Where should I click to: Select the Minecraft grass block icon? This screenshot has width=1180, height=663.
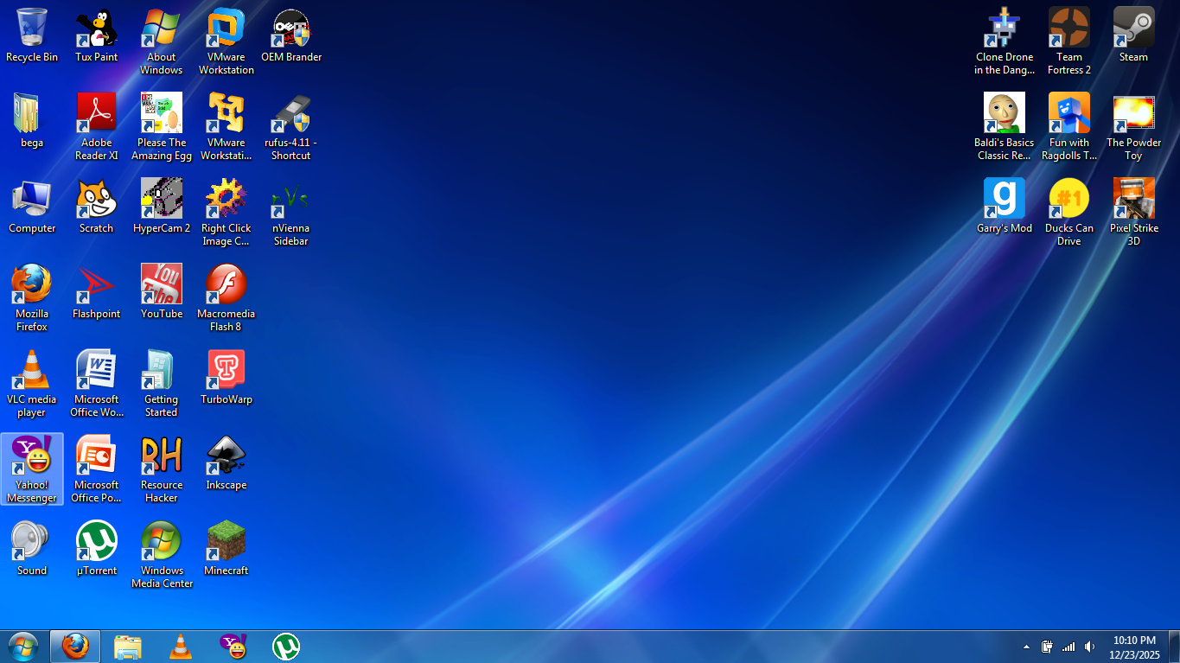tap(226, 543)
